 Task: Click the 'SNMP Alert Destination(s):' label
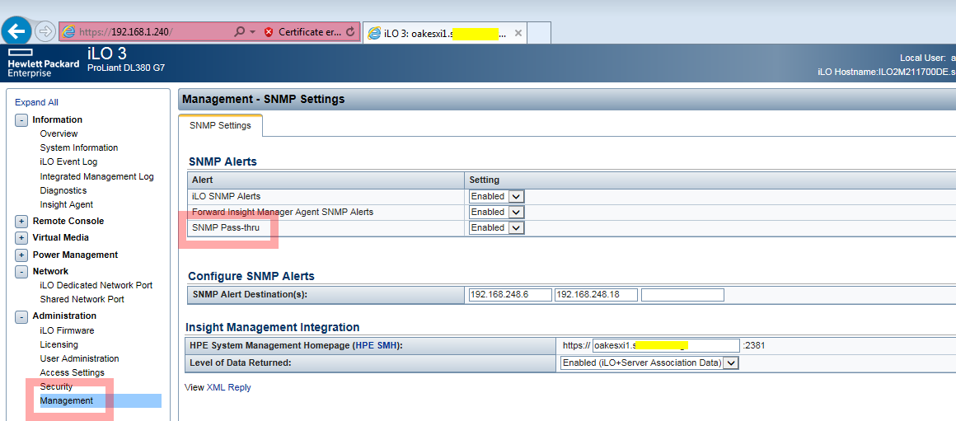(x=250, y=294)
